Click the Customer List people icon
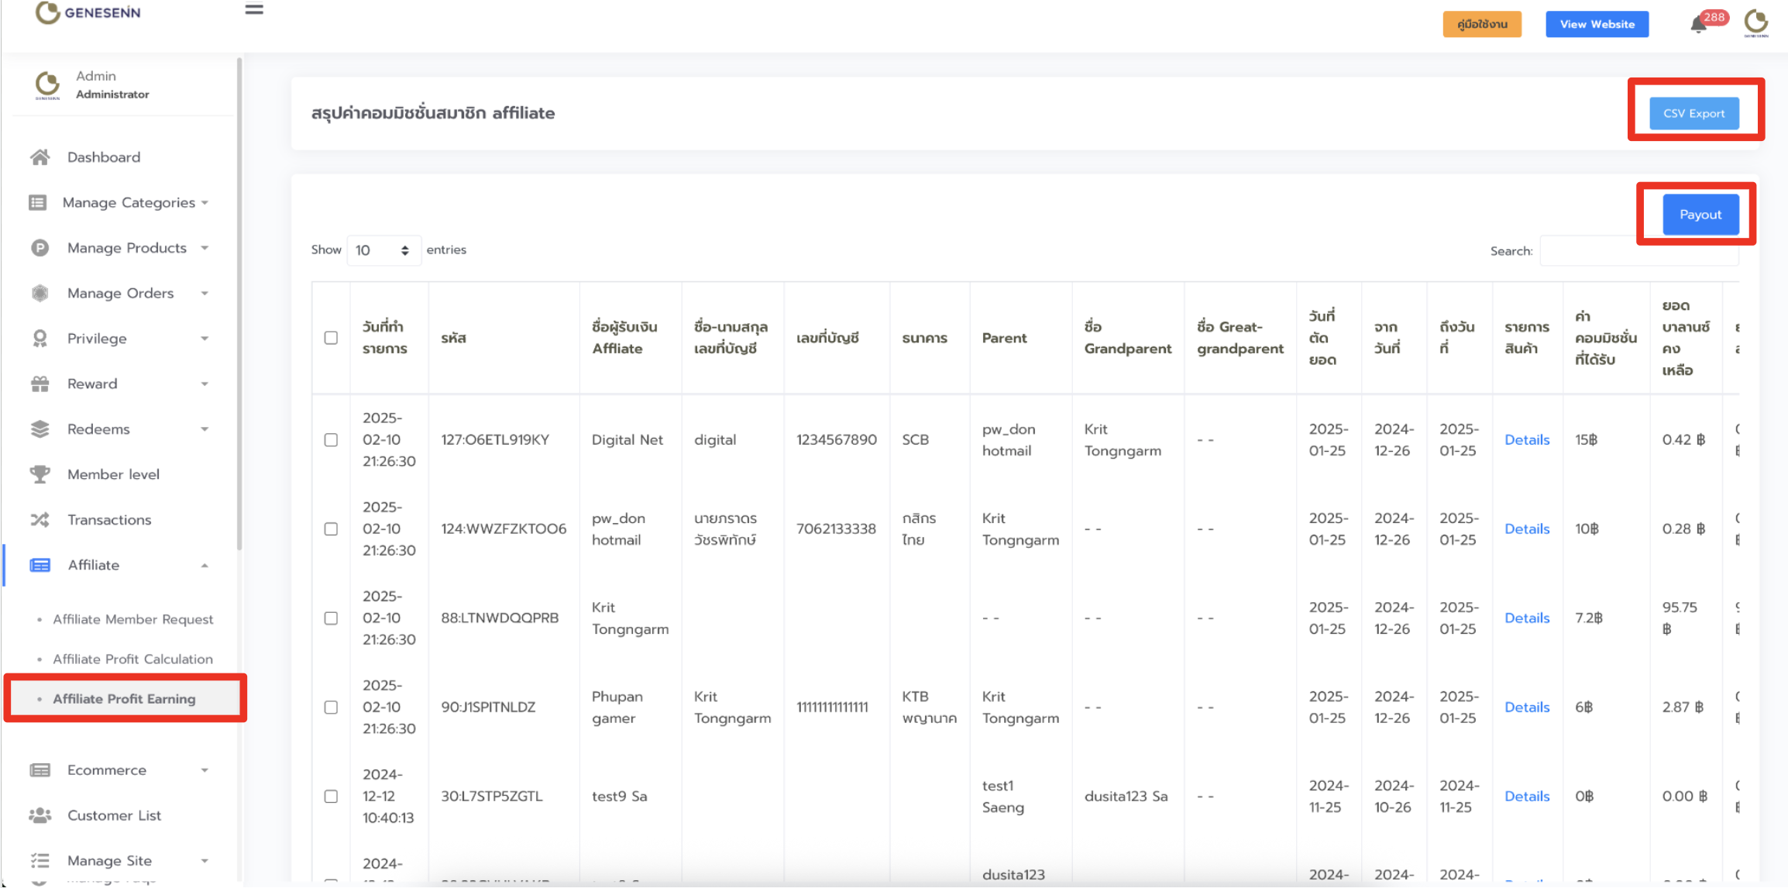 (40, 815)
